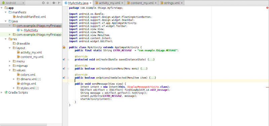The height and width of the screenshot is (126, 269).
Task: Close the content_my.xml tab
Action: click(x=156, y=3)
